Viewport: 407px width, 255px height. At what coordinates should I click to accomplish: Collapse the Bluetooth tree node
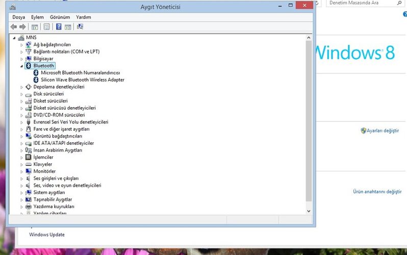coord(21,66)
